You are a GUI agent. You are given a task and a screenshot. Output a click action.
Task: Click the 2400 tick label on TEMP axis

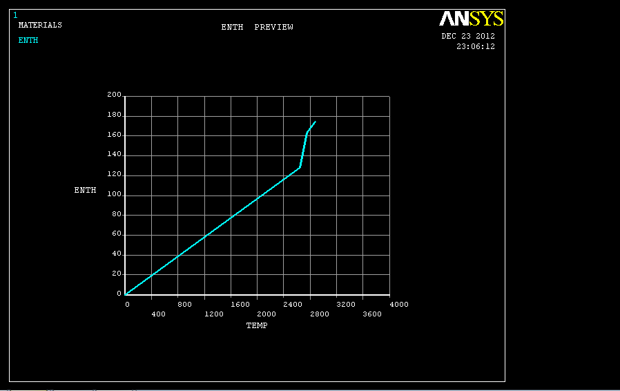coord(293,305)
